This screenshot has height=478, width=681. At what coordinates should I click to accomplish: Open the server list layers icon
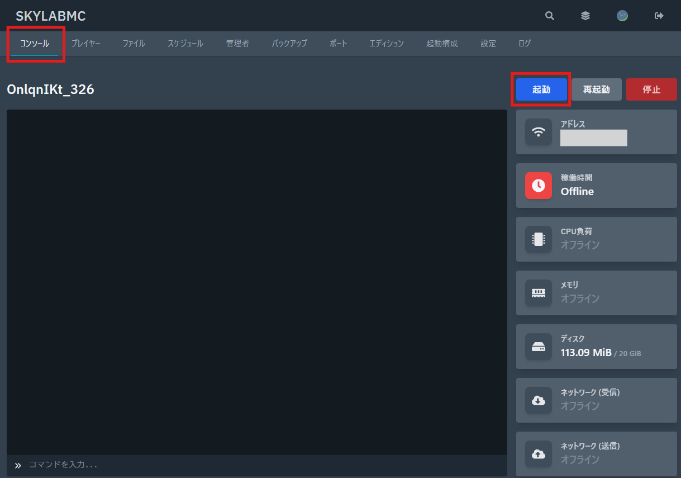(x=585, y=16)
